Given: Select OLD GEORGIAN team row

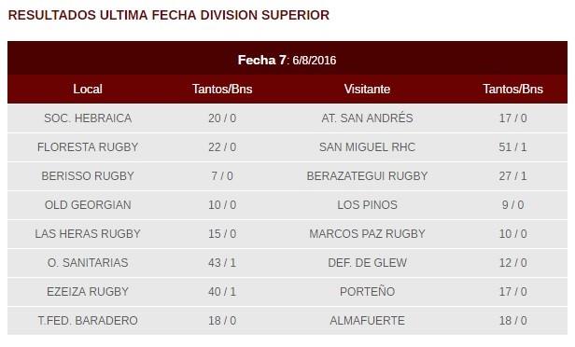Looking at the screenshot, I should [x=287, y=205].
